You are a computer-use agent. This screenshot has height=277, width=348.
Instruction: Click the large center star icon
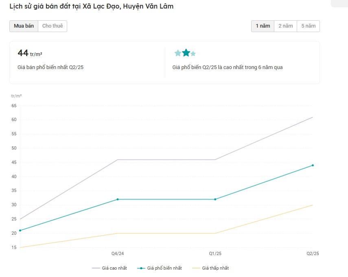186,53
